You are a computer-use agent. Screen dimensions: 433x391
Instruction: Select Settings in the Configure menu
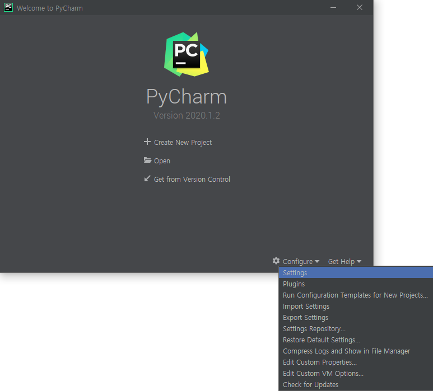356,272
